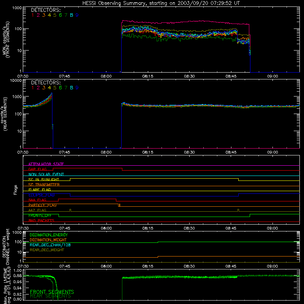Click the Mon. Rate LIVETIME axis label
The height and width of the screenshot is (304, 304).
pos(7,285)
